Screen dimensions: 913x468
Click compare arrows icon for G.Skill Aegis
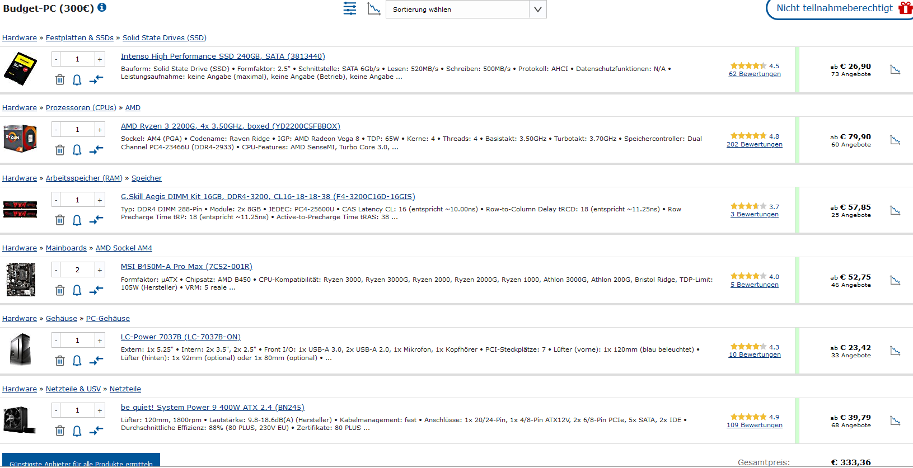pos(96,220)
